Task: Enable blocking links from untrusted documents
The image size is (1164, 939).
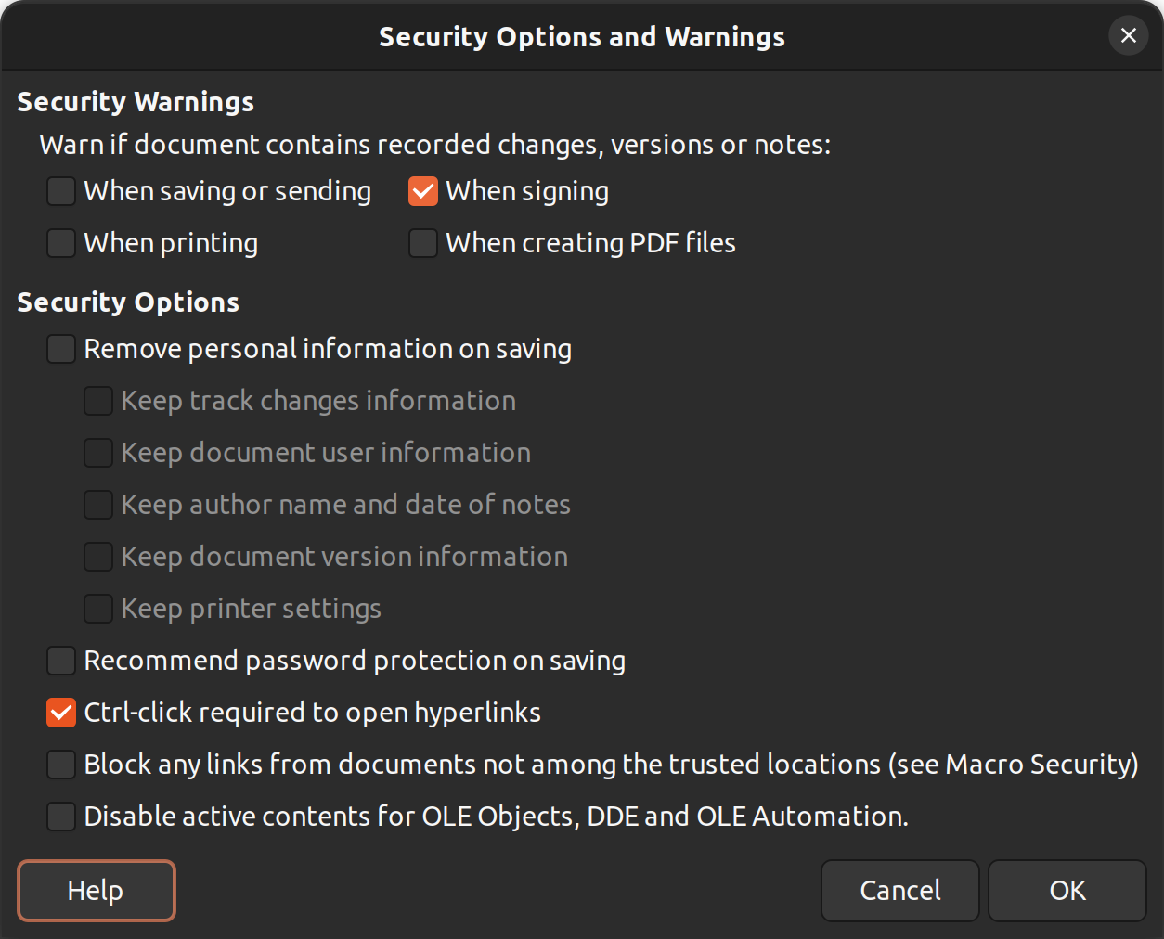Action: point(61,765)
